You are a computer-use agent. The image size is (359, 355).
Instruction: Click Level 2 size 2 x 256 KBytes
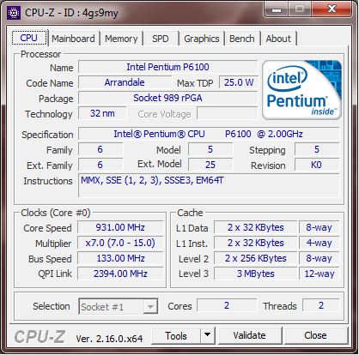pyautogui.click(x=256, y=258)
